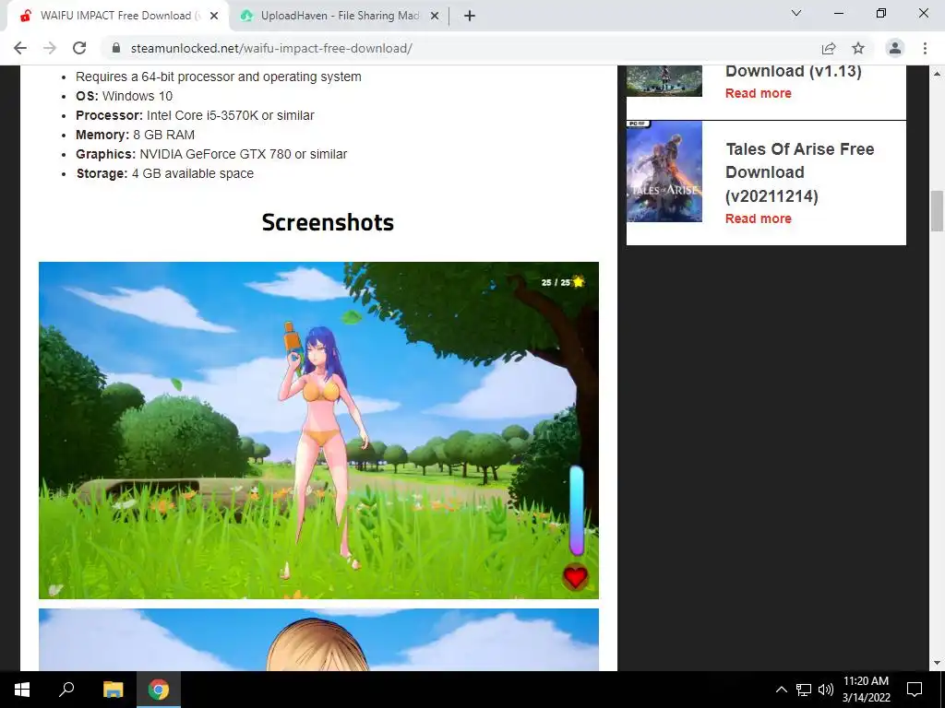Viewport: 945px width, 708px height.
Task: Share this page via share icon
Action: point(829,48)
